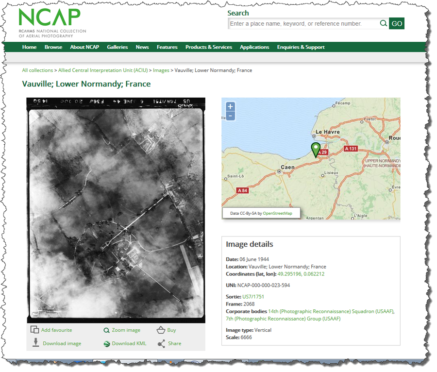
Task: Click the Fécamp label on the map
Action: point(342,103)
